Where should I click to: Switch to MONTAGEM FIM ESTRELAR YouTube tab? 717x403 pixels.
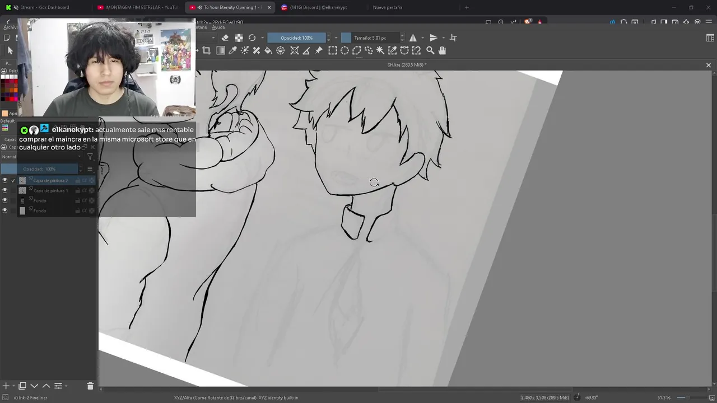tap(137, 7)
